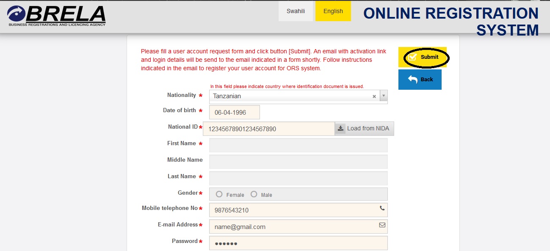Click into the Date of birth field
Image resolution: width=550 pixels, height=251 pixels.
[234, 113]
